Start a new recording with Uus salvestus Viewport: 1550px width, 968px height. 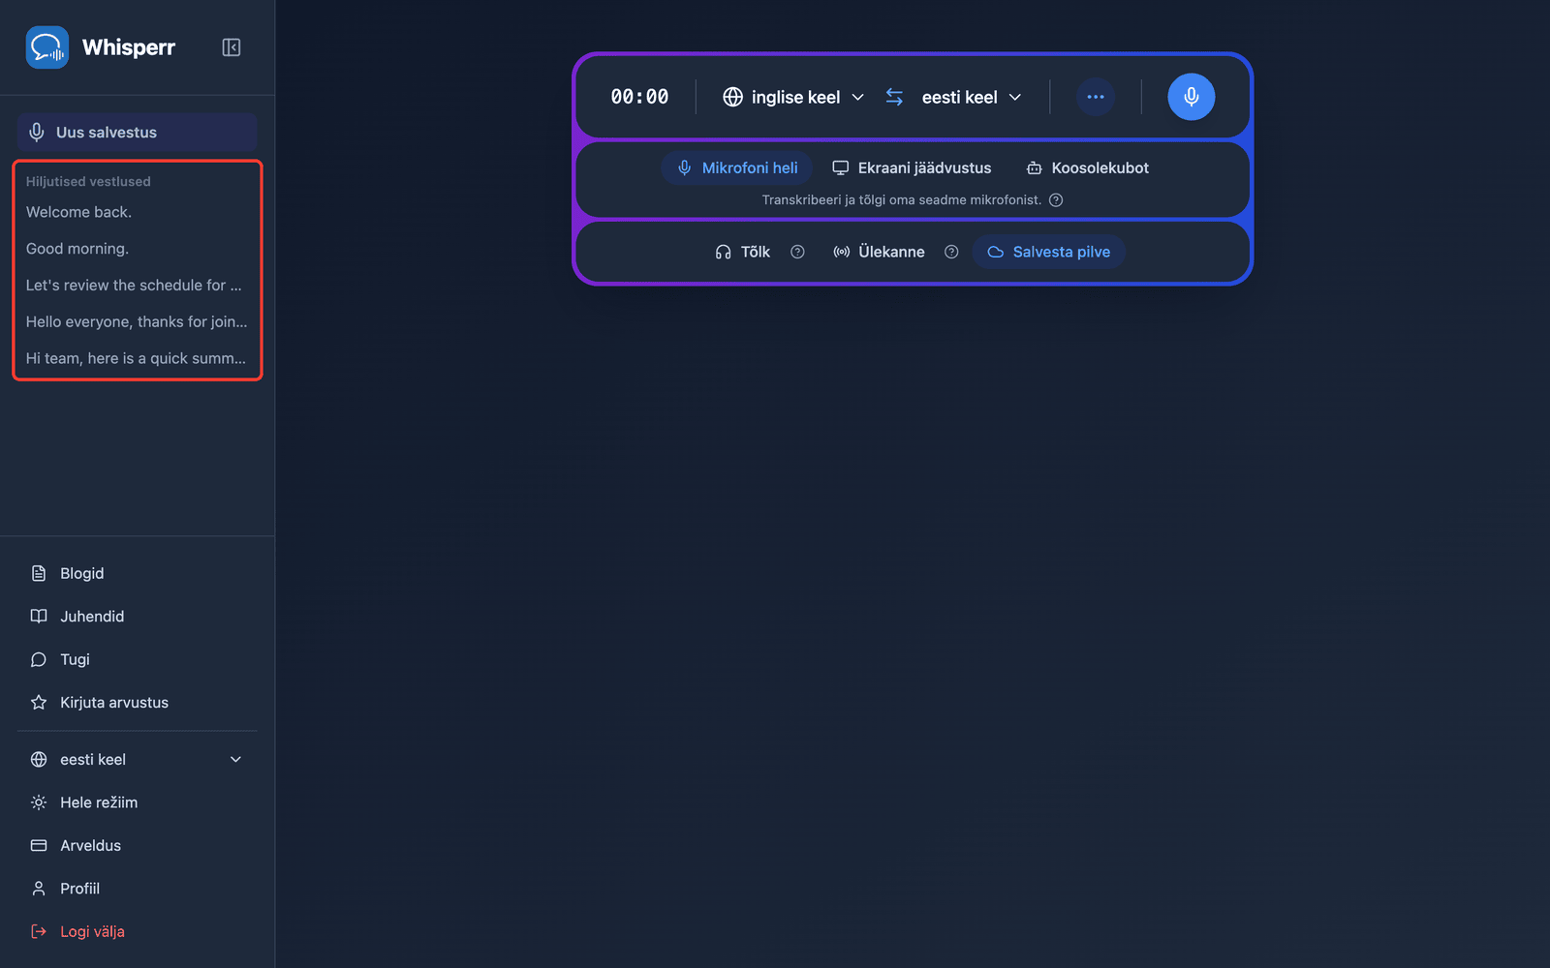click(x=137, y=133)
